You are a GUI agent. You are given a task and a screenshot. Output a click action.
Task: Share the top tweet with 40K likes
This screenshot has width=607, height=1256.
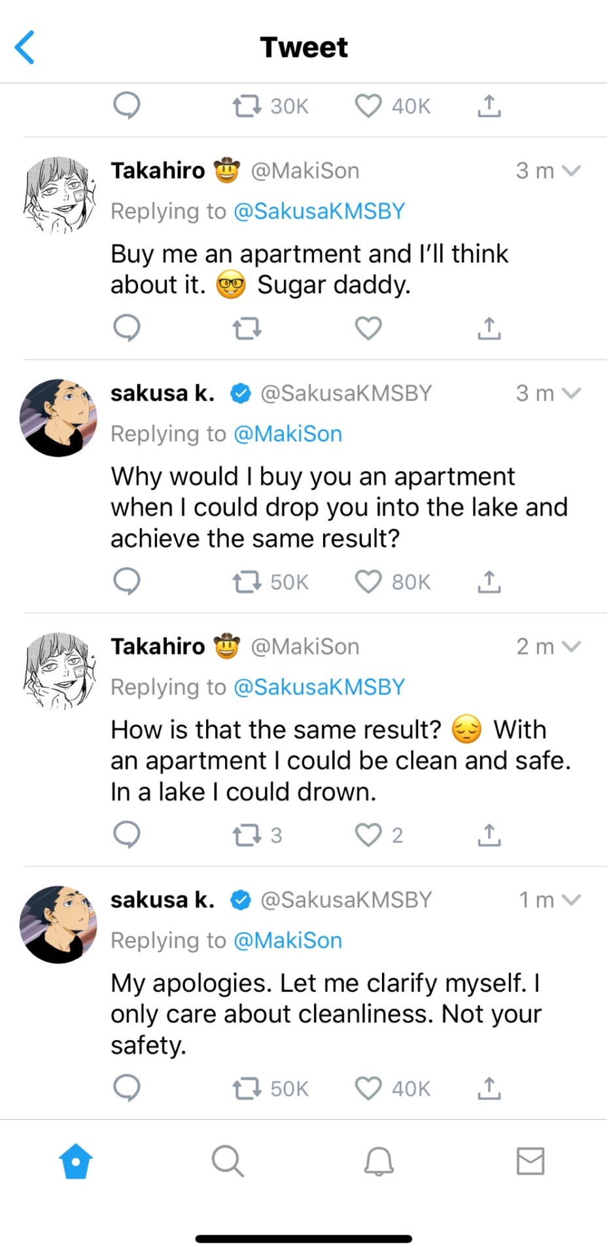489,105
